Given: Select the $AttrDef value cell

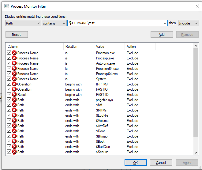Looking at the screenshot, I should (x=102, y=126).
